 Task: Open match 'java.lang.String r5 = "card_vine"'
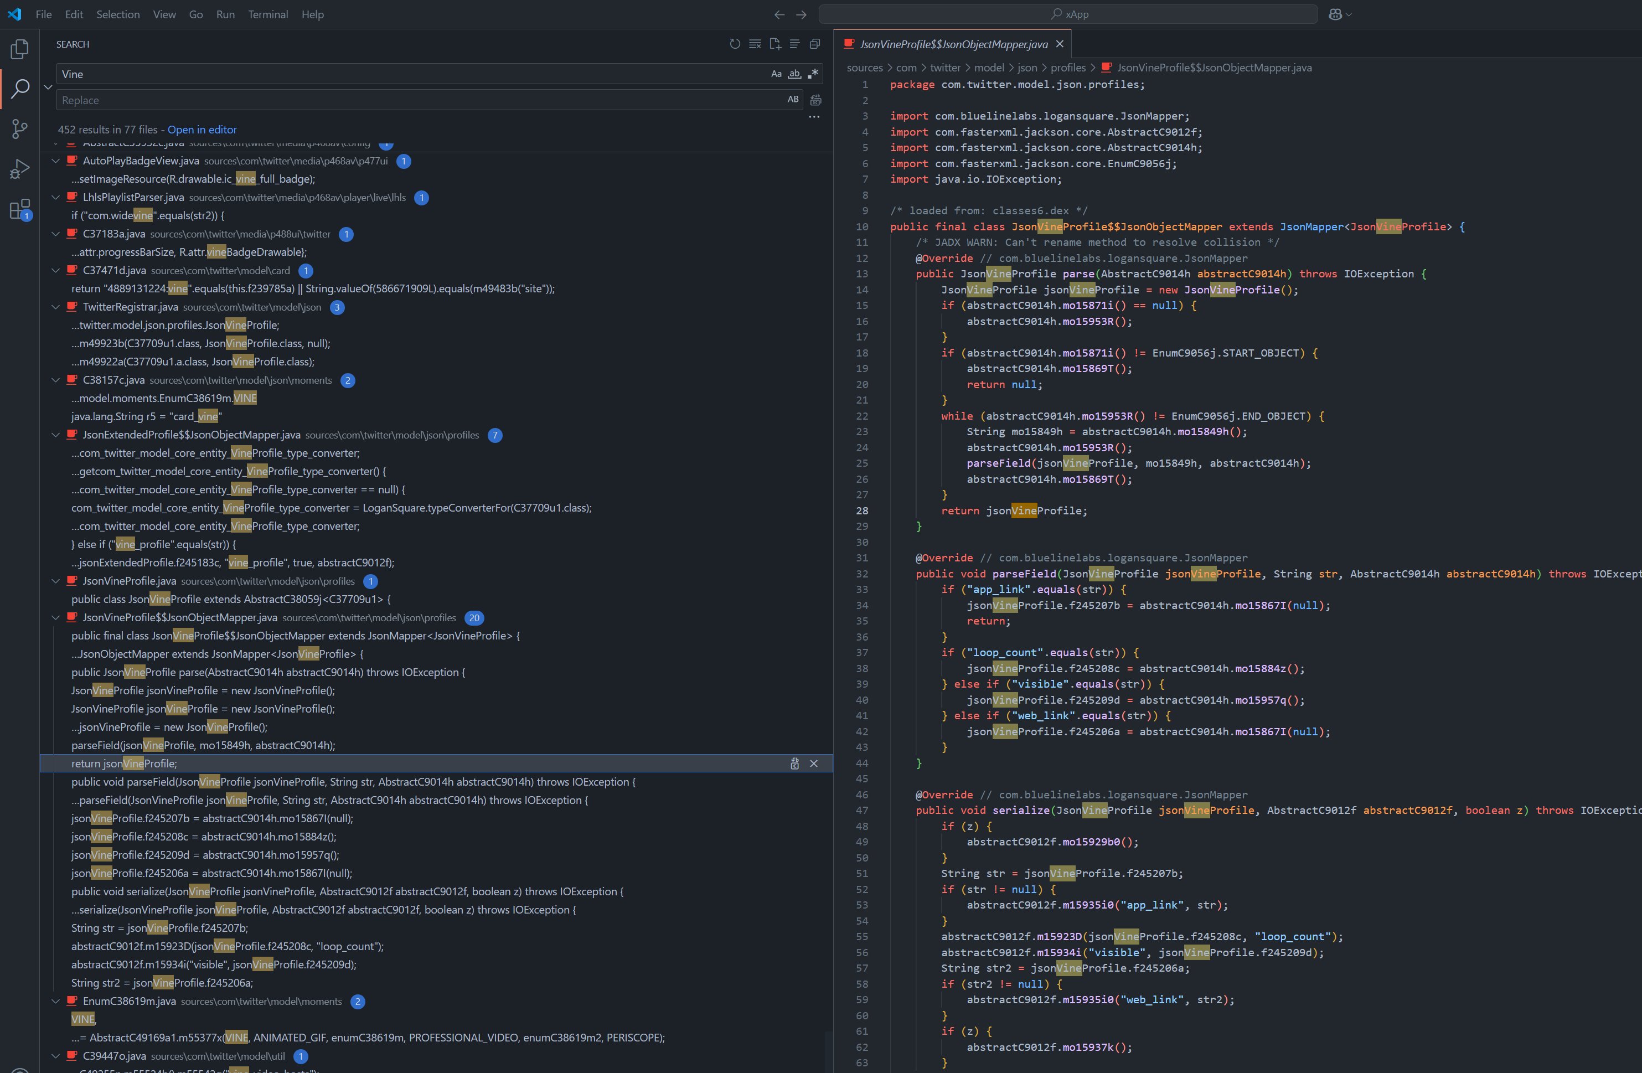coord(146,417)
